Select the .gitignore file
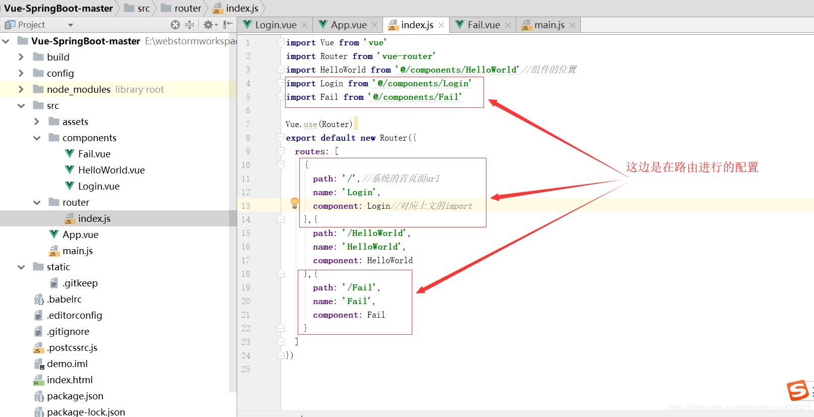Viewport: 814px width, 417px height. (68, 331)
